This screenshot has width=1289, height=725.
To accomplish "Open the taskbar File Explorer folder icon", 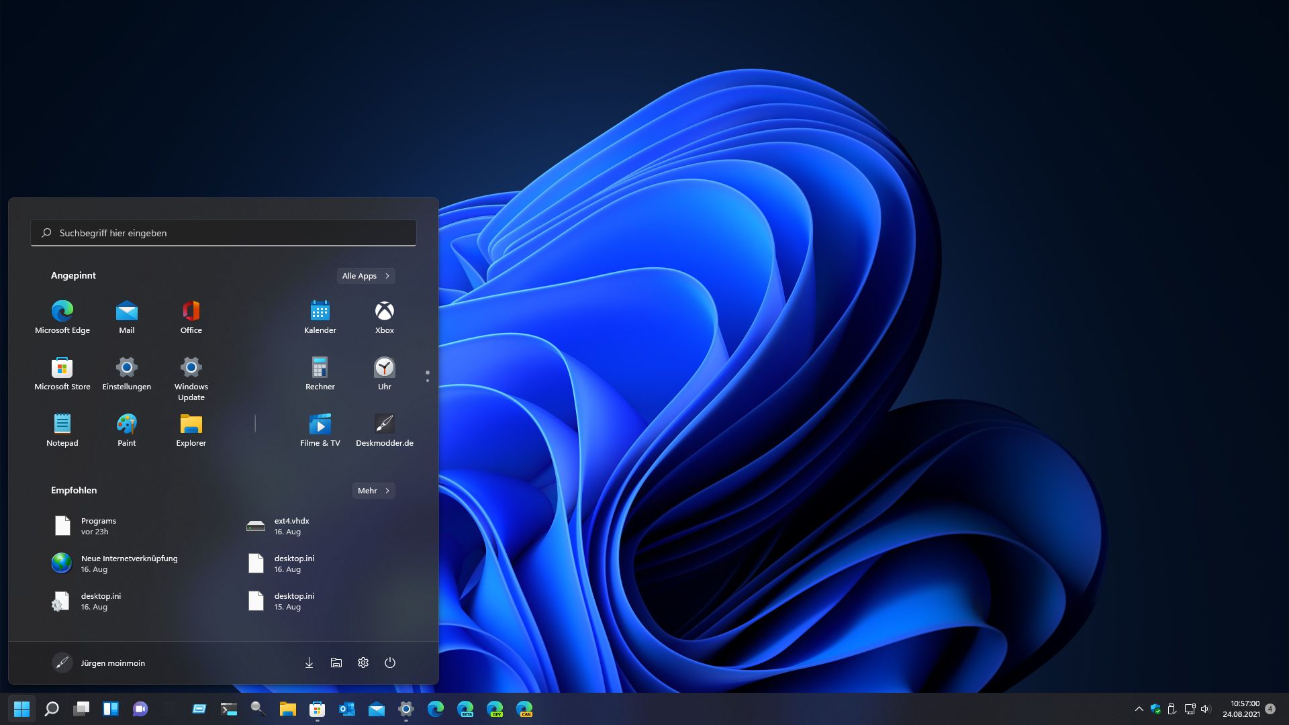I will tap(288, 709).
